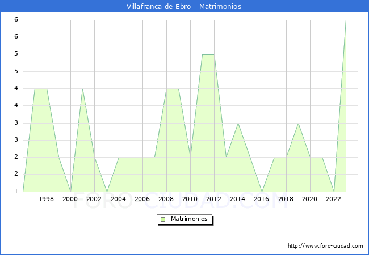Select the 2012 x-axis label
The image size is (369, 255).
click(x=213, y=199)
